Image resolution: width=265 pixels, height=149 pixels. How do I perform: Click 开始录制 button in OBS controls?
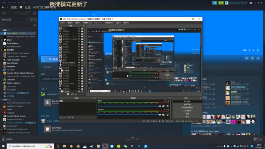(x=187, y=104)
